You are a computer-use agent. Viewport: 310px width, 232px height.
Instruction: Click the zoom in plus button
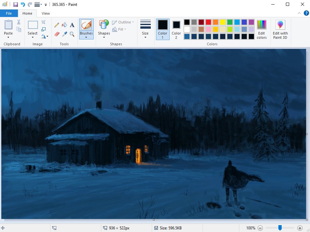tap(300, 228)
